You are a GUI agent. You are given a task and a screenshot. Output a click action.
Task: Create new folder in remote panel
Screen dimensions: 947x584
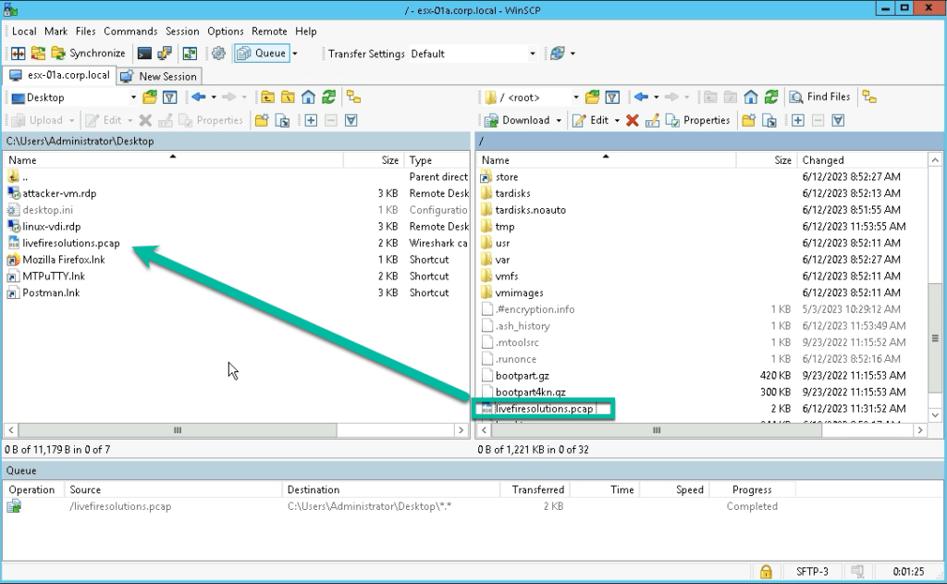749,120
